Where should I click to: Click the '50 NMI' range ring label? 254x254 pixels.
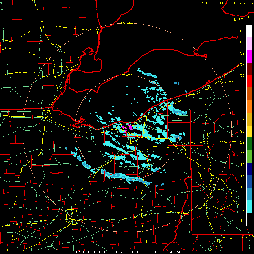127,75
